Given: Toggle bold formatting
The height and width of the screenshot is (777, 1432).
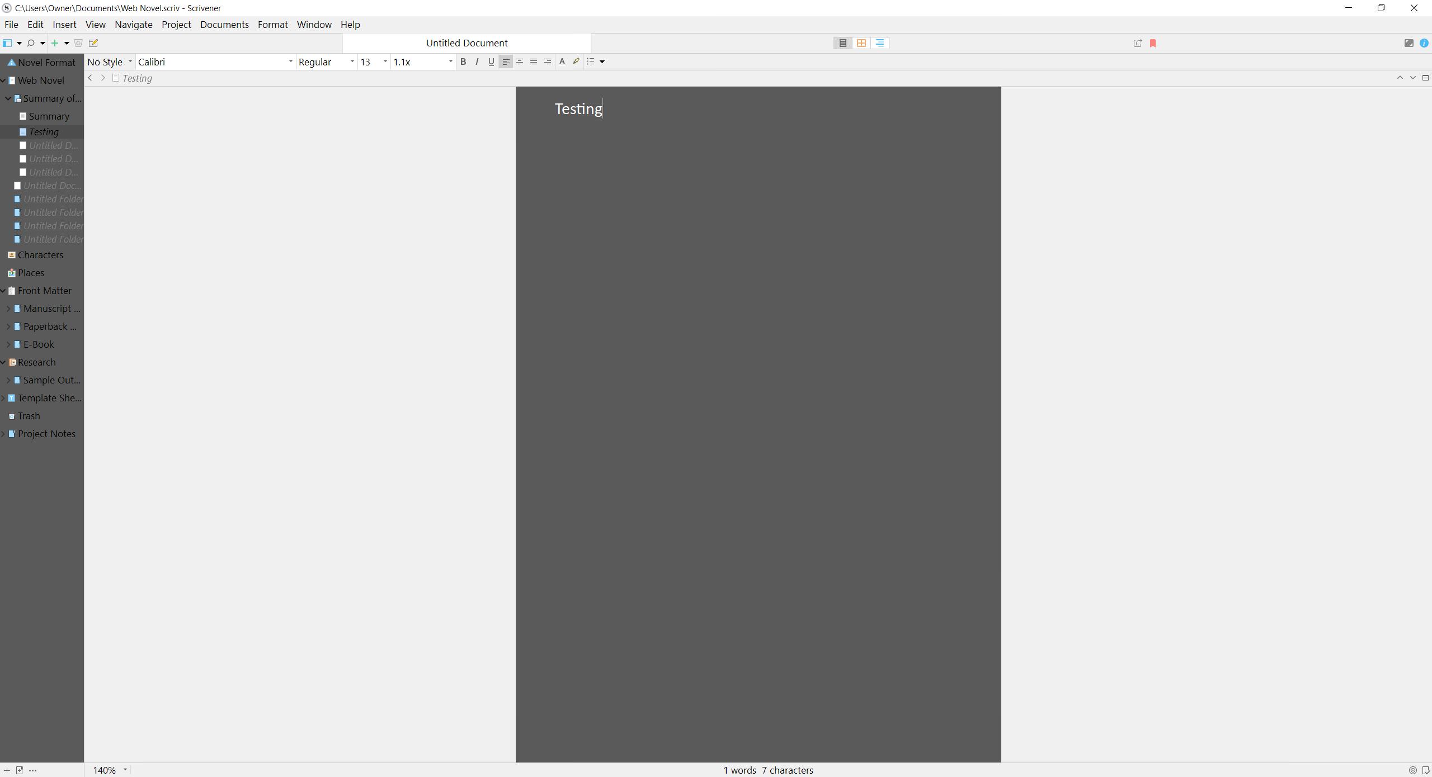Looking at the screenshot, I should point(463,61).
